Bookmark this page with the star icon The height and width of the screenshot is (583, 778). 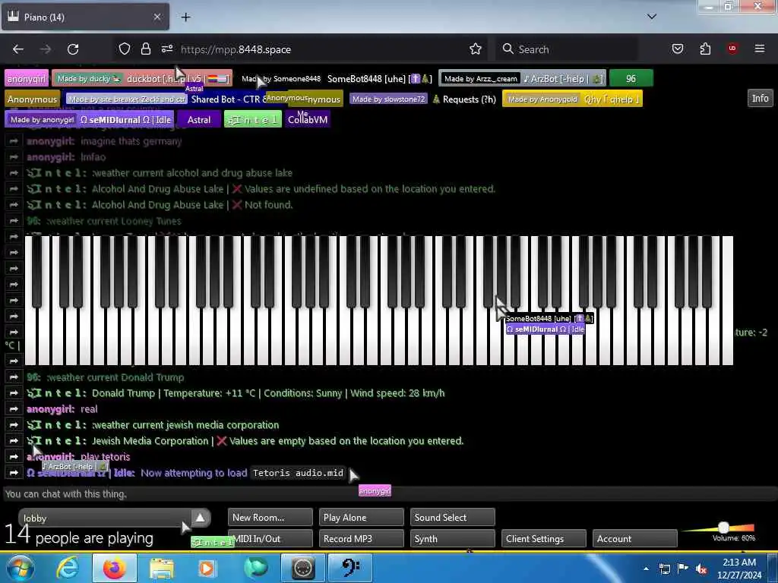pos(476,49)
